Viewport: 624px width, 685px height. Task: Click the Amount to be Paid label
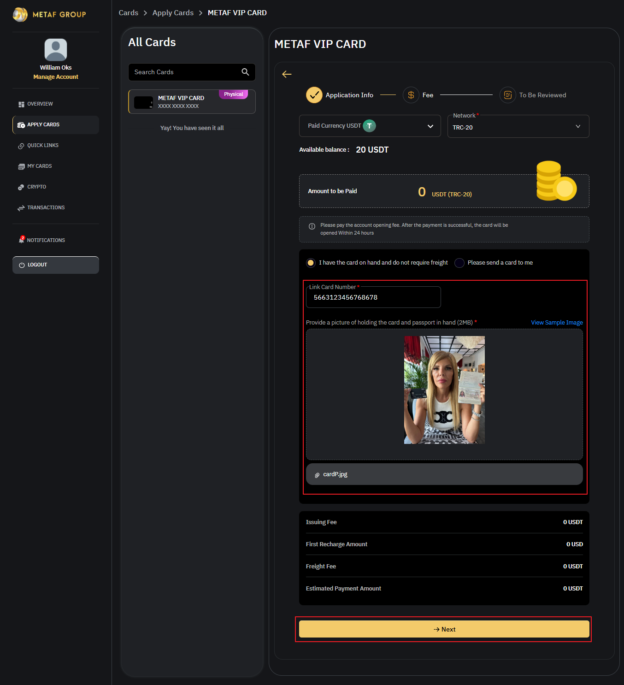coord(332,191)
